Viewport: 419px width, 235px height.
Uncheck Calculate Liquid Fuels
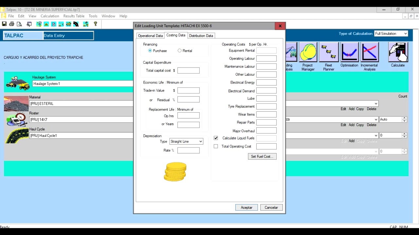216,138
